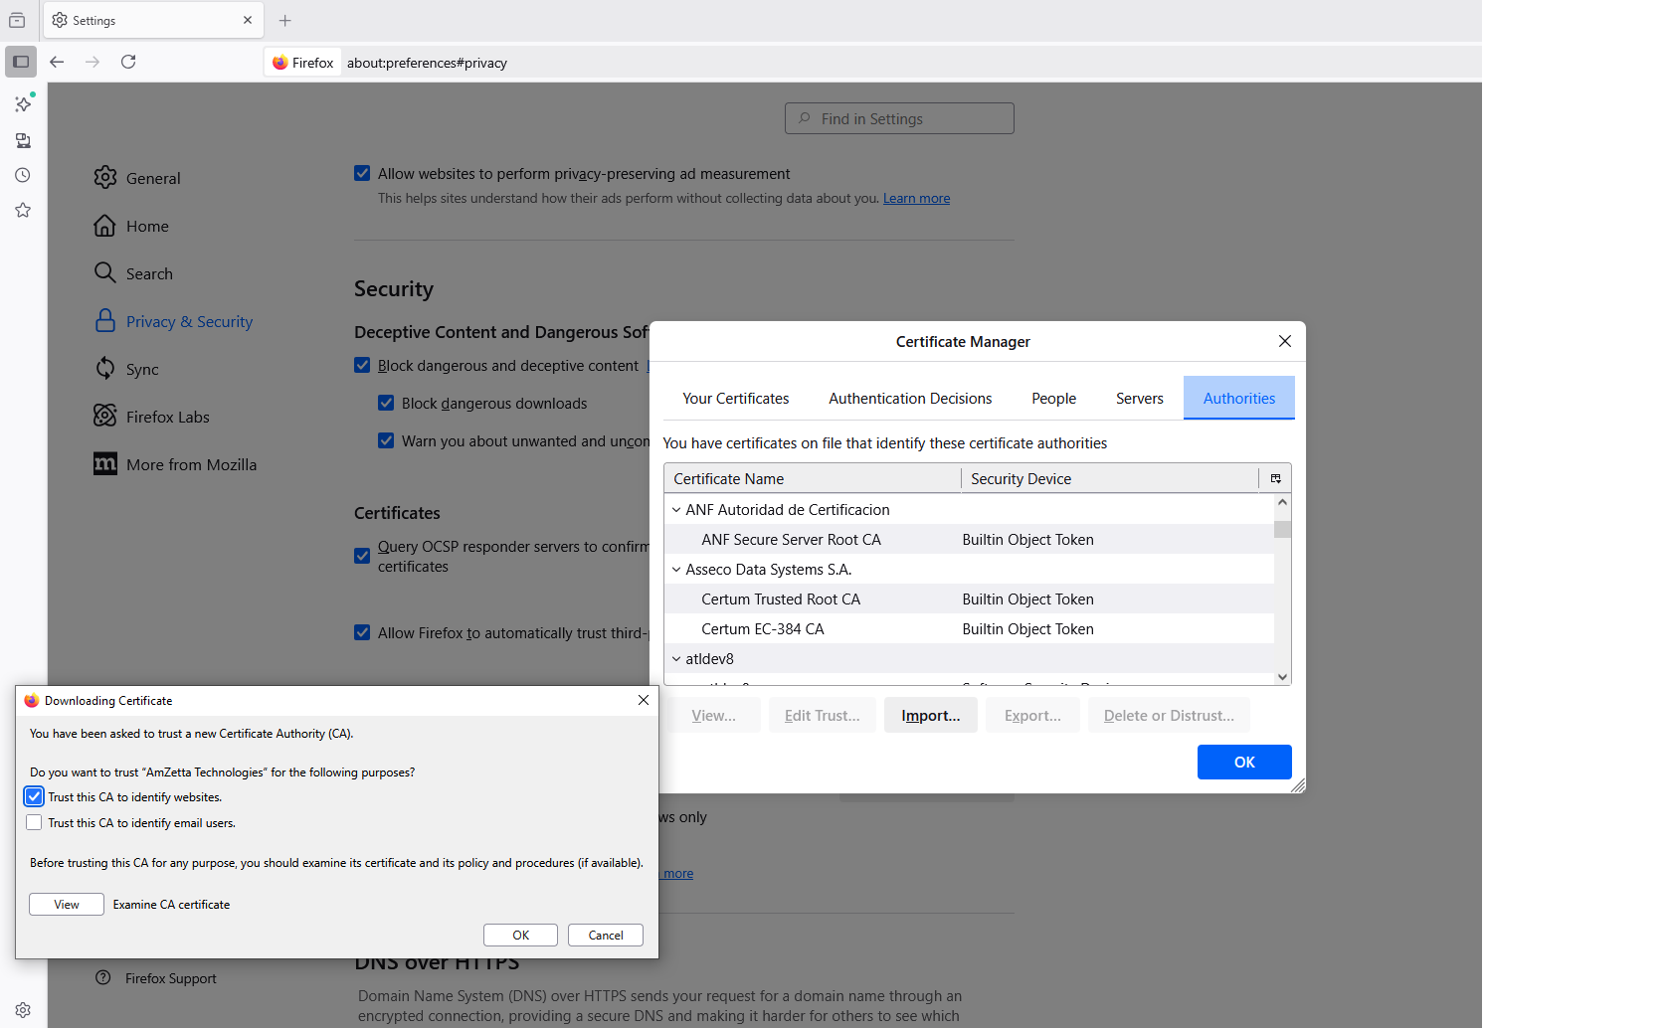Click View to examine CA certificate

pos(67,905)
